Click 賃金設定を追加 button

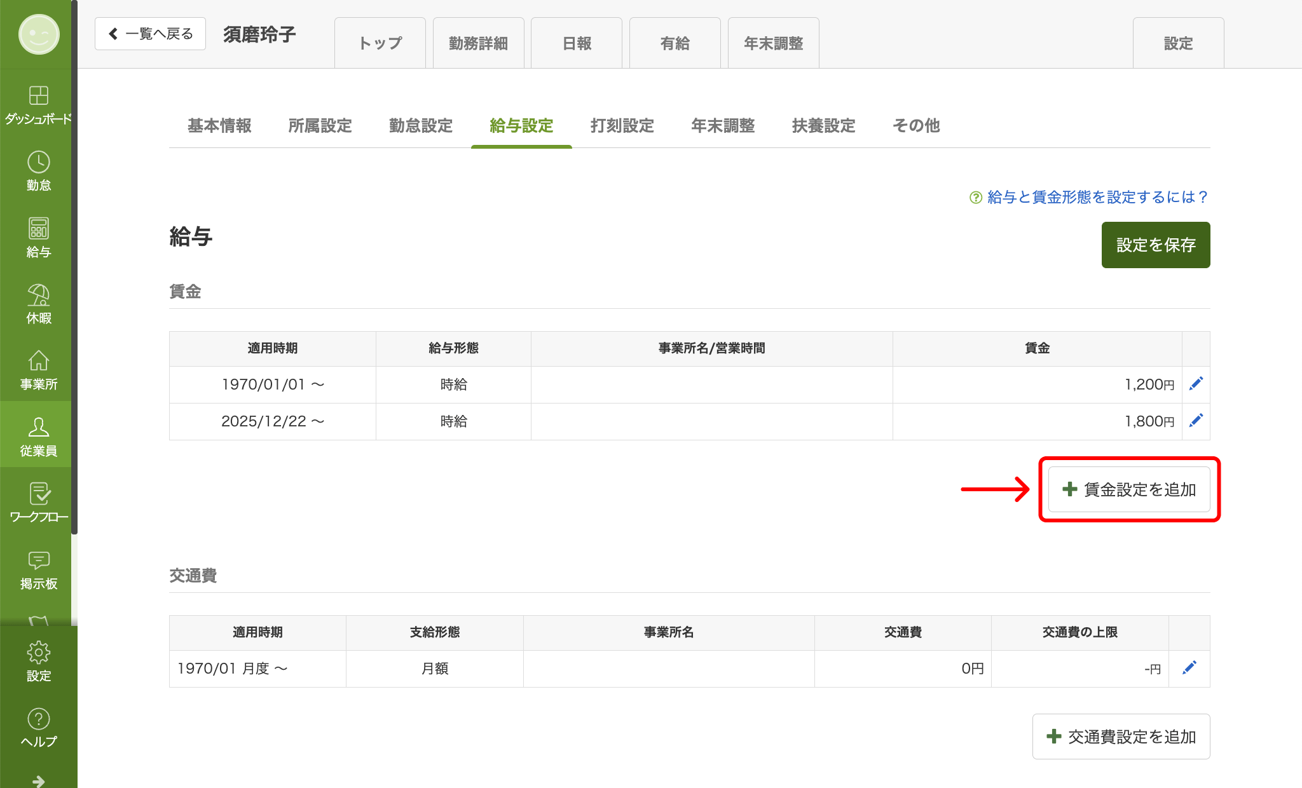coord(1128,489)
